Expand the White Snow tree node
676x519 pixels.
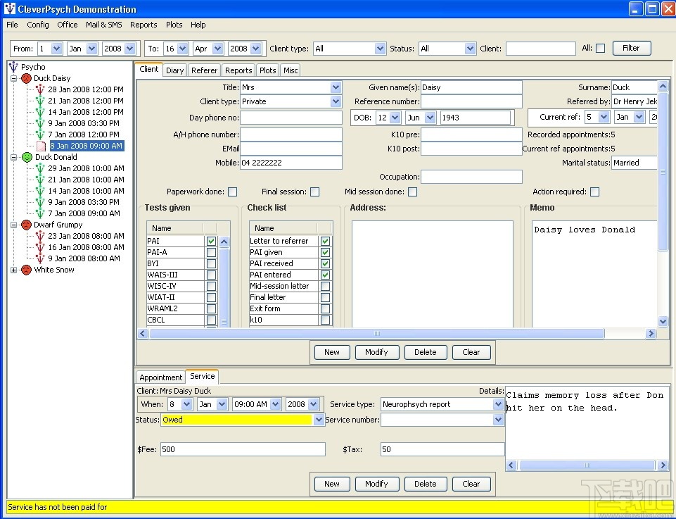click(14, 270)
